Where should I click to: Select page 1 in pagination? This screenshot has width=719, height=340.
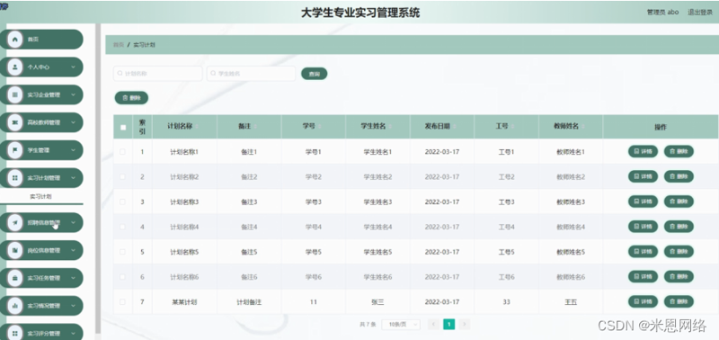[x=448, y=325]
